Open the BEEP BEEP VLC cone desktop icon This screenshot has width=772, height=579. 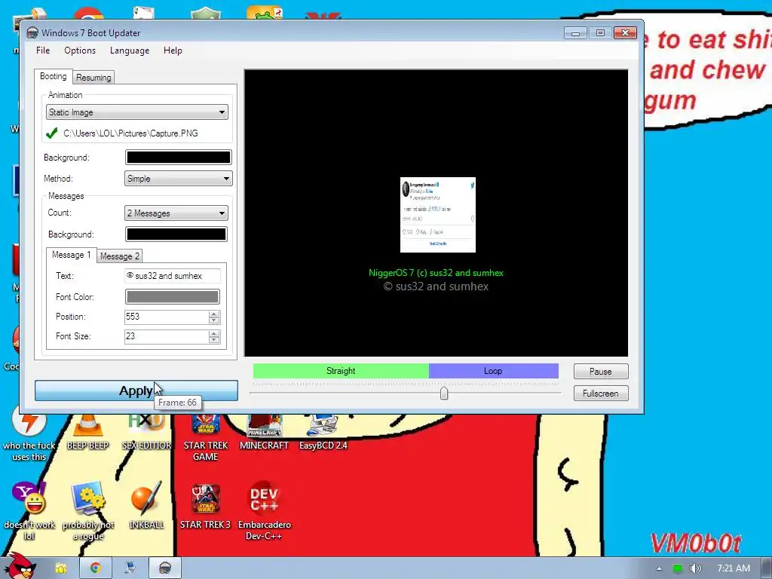87,432
